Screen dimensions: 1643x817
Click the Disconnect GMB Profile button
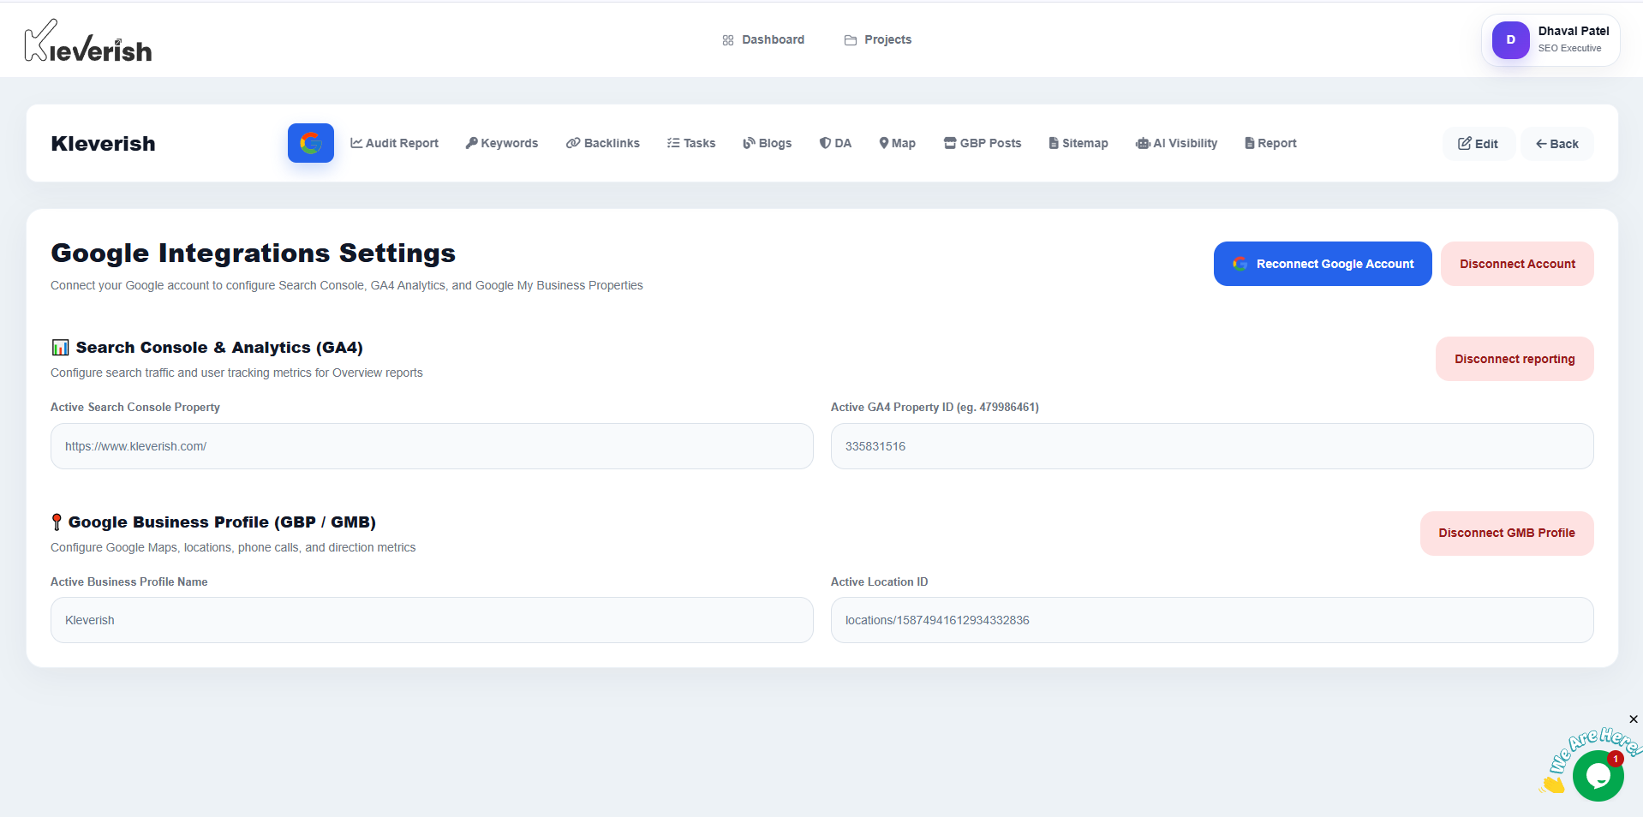1507,533
